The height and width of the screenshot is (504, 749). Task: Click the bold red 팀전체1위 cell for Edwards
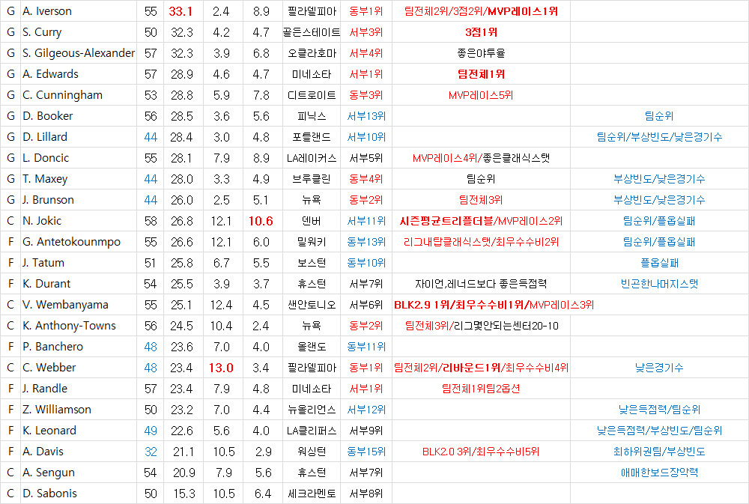[481, 74]
